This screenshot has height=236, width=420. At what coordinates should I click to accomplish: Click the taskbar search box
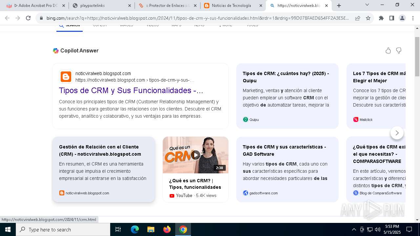(x=63, y=229)
